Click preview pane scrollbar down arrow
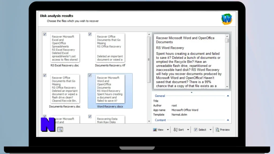This screenshot has width=274, height=154. pos(227,87)
